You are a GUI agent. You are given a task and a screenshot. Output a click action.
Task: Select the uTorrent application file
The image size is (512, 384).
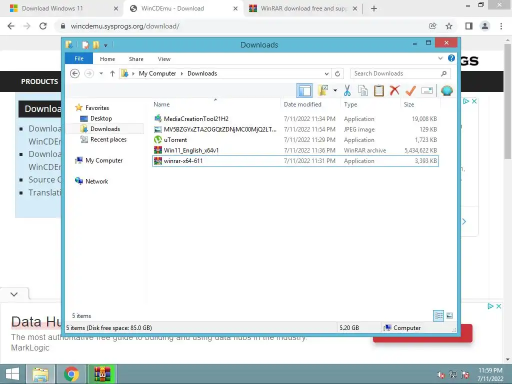tap(295, 140)
